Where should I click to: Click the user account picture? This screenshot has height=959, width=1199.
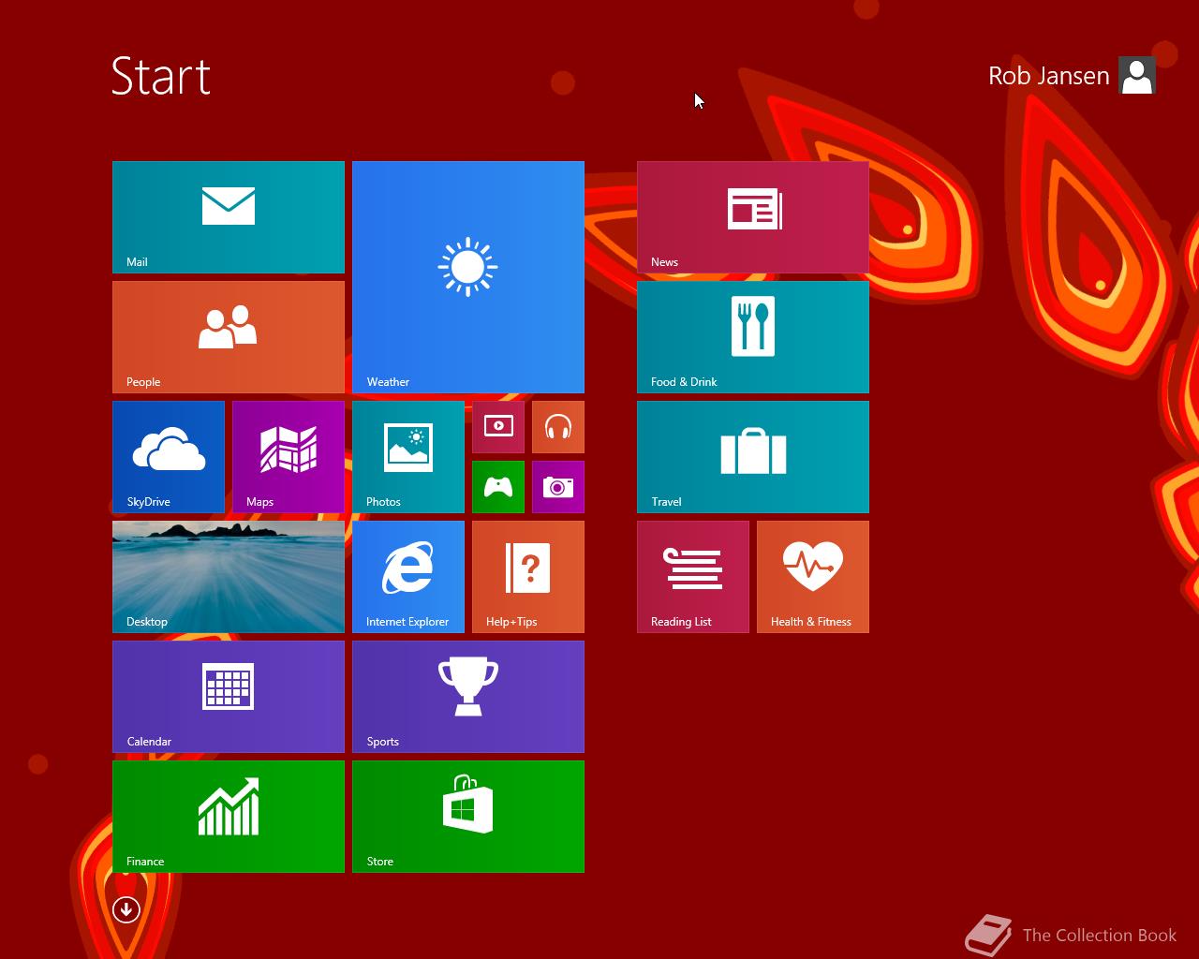coord(1137,76)
